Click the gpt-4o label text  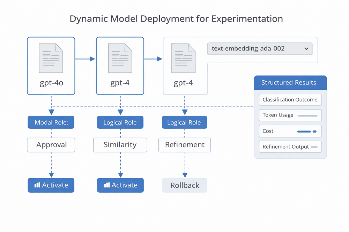pos(51,83)
